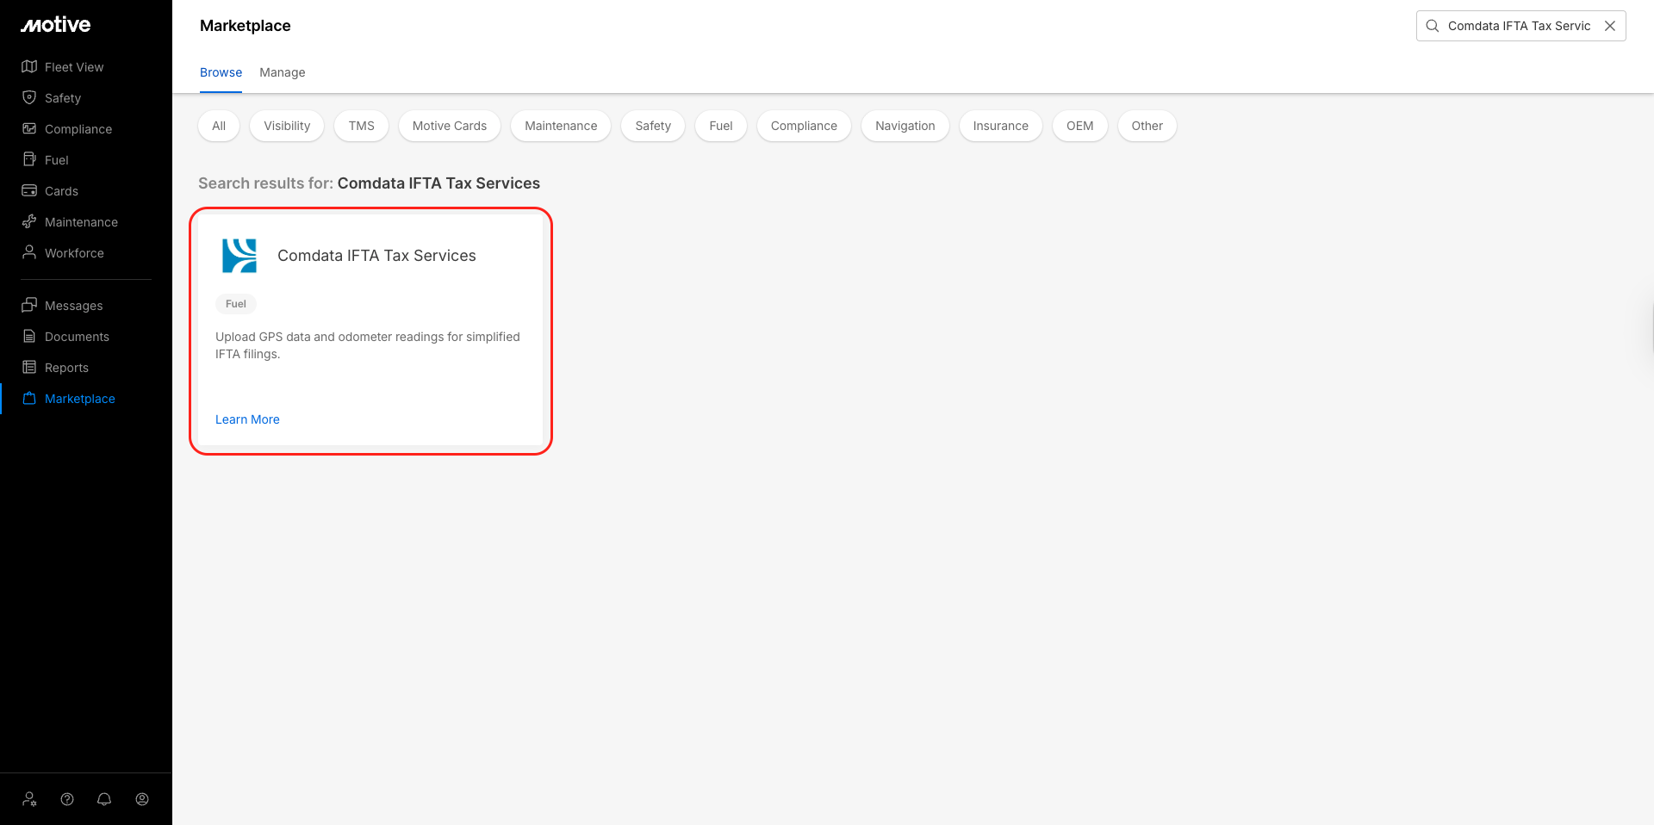Select the All category filter chip
The height and width of the screenshot is (825, 1654).
[x=219, y=126]
